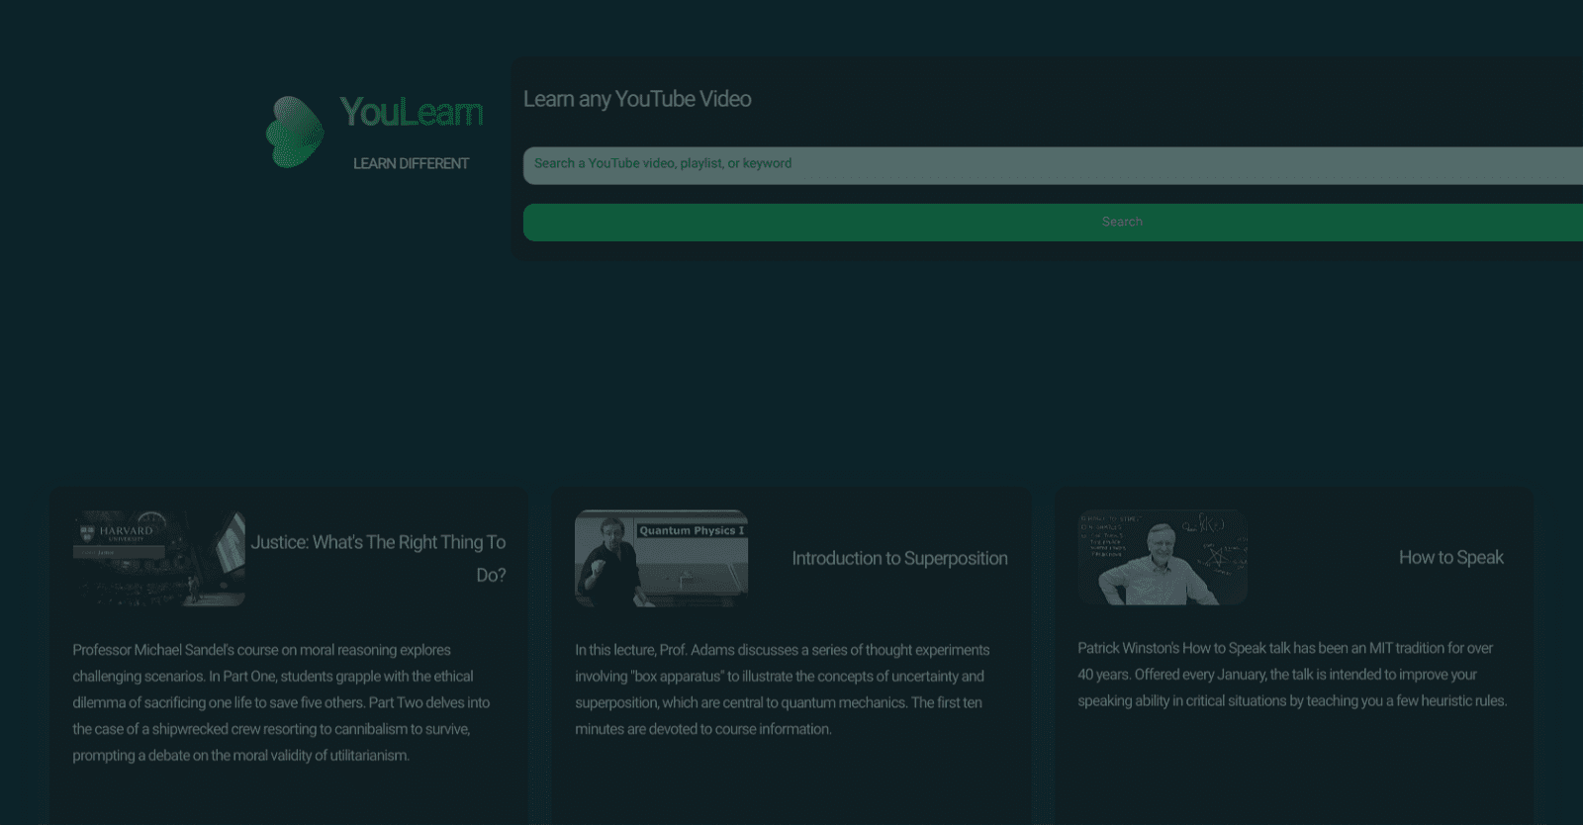This screenshot has width=1583, height=825.
Task: Click Prof. Adams lecture description text
Action: 782,689
